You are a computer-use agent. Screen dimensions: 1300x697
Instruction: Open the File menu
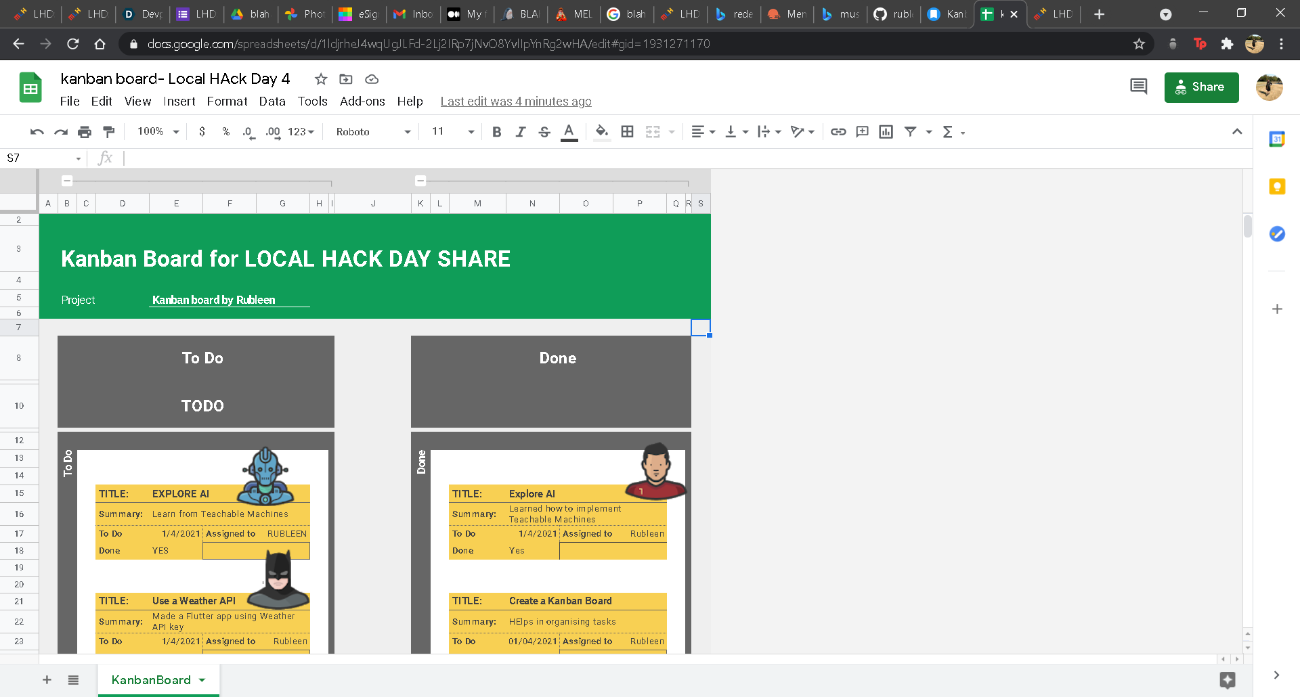[x=70, y=102]
